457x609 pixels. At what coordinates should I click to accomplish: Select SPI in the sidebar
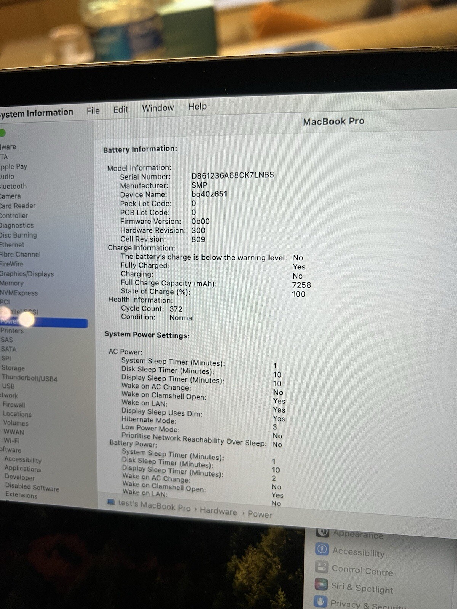tap(6, 358)
